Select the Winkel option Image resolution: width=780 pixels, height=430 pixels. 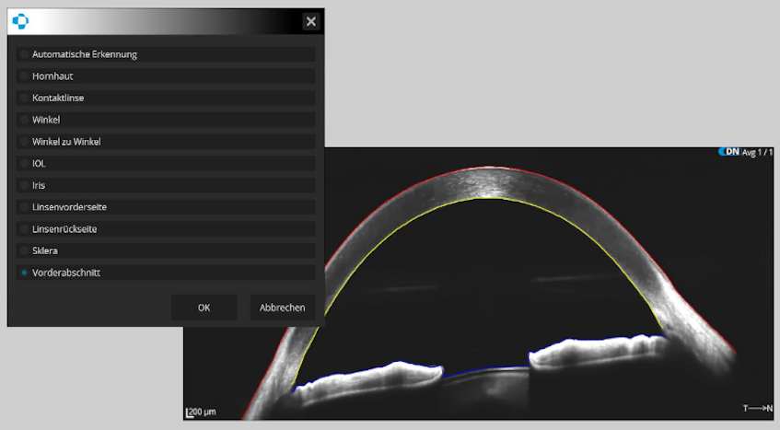[166, 120]
